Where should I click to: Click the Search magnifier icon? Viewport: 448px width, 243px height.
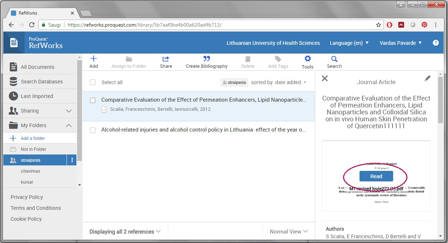click(x=334, y=59)
